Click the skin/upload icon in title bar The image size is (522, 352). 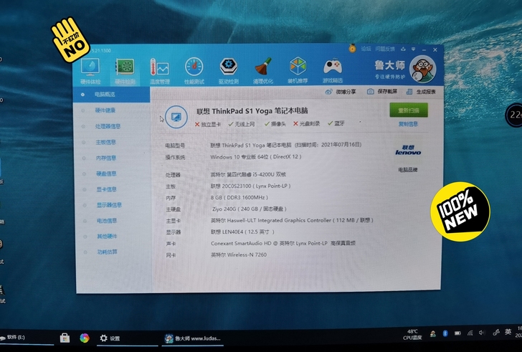pyautogui.click(x=403, y=49)
